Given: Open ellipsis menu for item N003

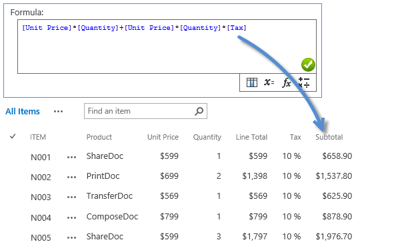Looking at the screenshot, I should 71,197.
